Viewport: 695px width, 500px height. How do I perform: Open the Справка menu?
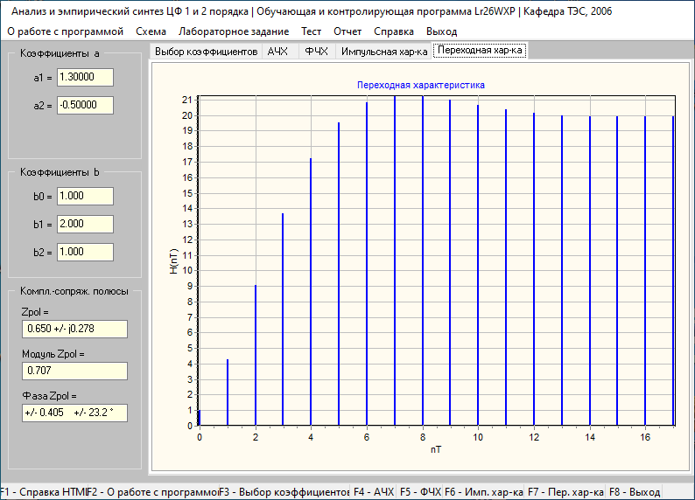pyautogui.click(x=394, y=31)
